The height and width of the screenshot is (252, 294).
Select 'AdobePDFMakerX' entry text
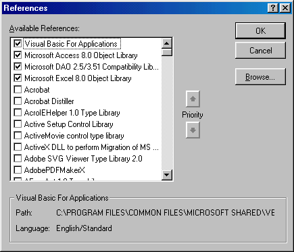point(55,170)
